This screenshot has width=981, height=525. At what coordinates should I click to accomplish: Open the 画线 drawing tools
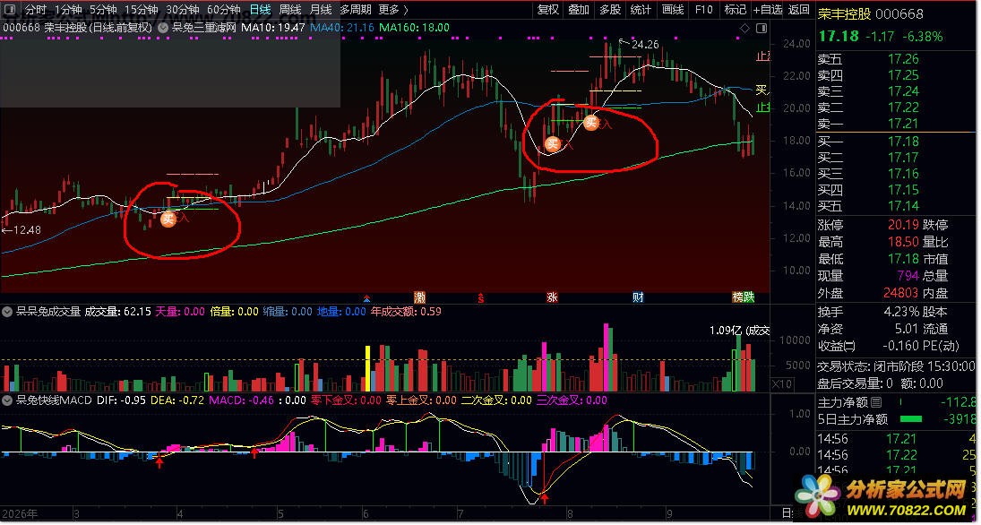(x=673, y=9)
